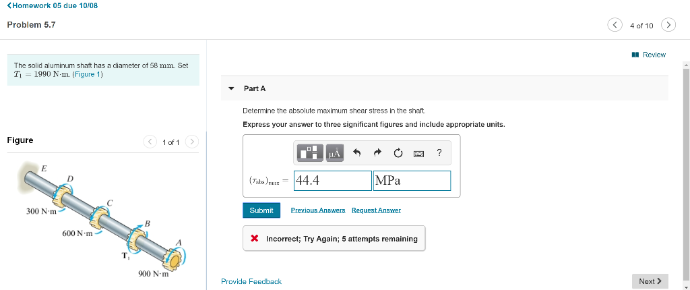The height and width of the screenshot is (290, 690).
Task: Show previous figure arrow
Action: pyautogui.click(x=150, y=142)
